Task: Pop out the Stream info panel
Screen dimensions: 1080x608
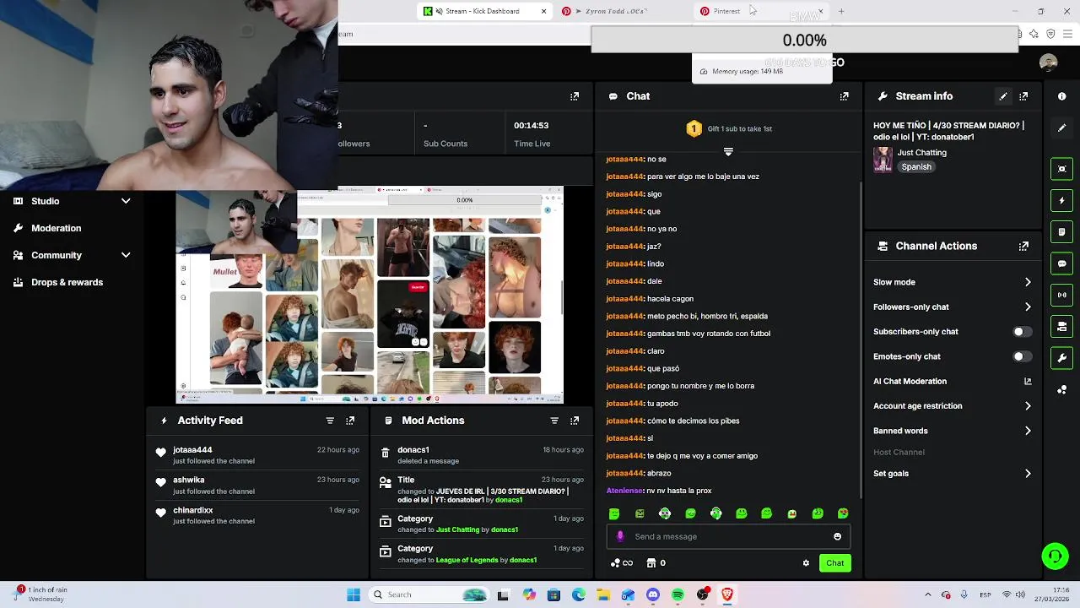Action: [x=1023, y=96]
